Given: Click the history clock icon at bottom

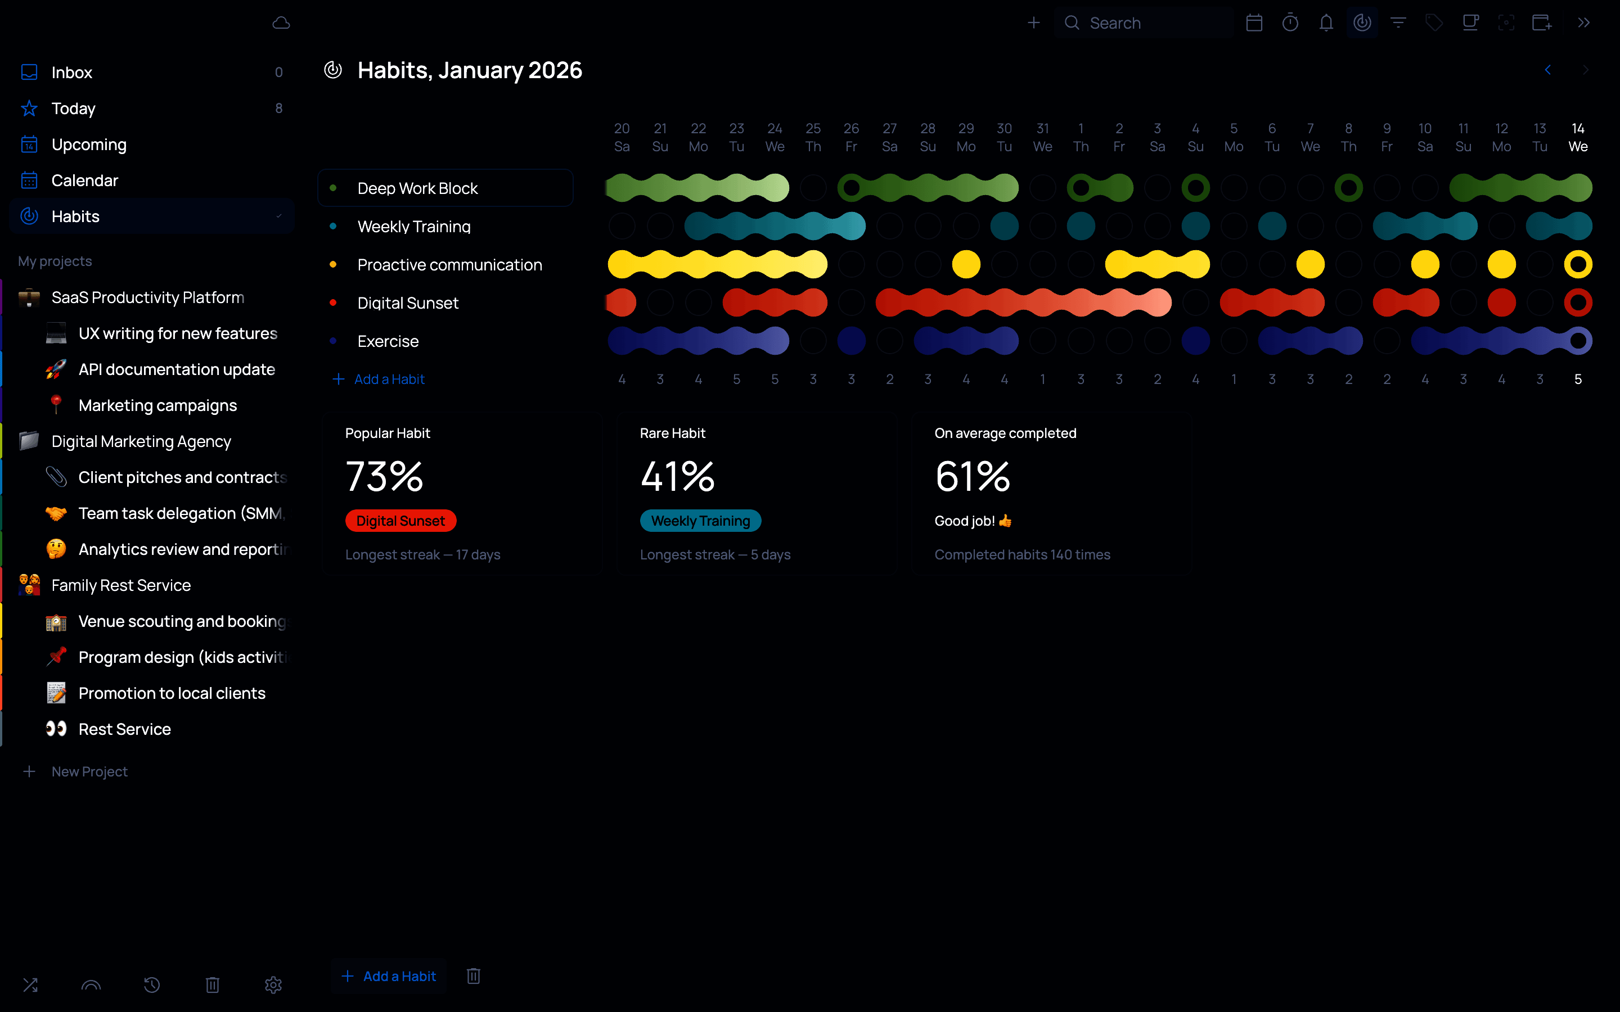Looking at the screenshot, I should tap(152, 984).
